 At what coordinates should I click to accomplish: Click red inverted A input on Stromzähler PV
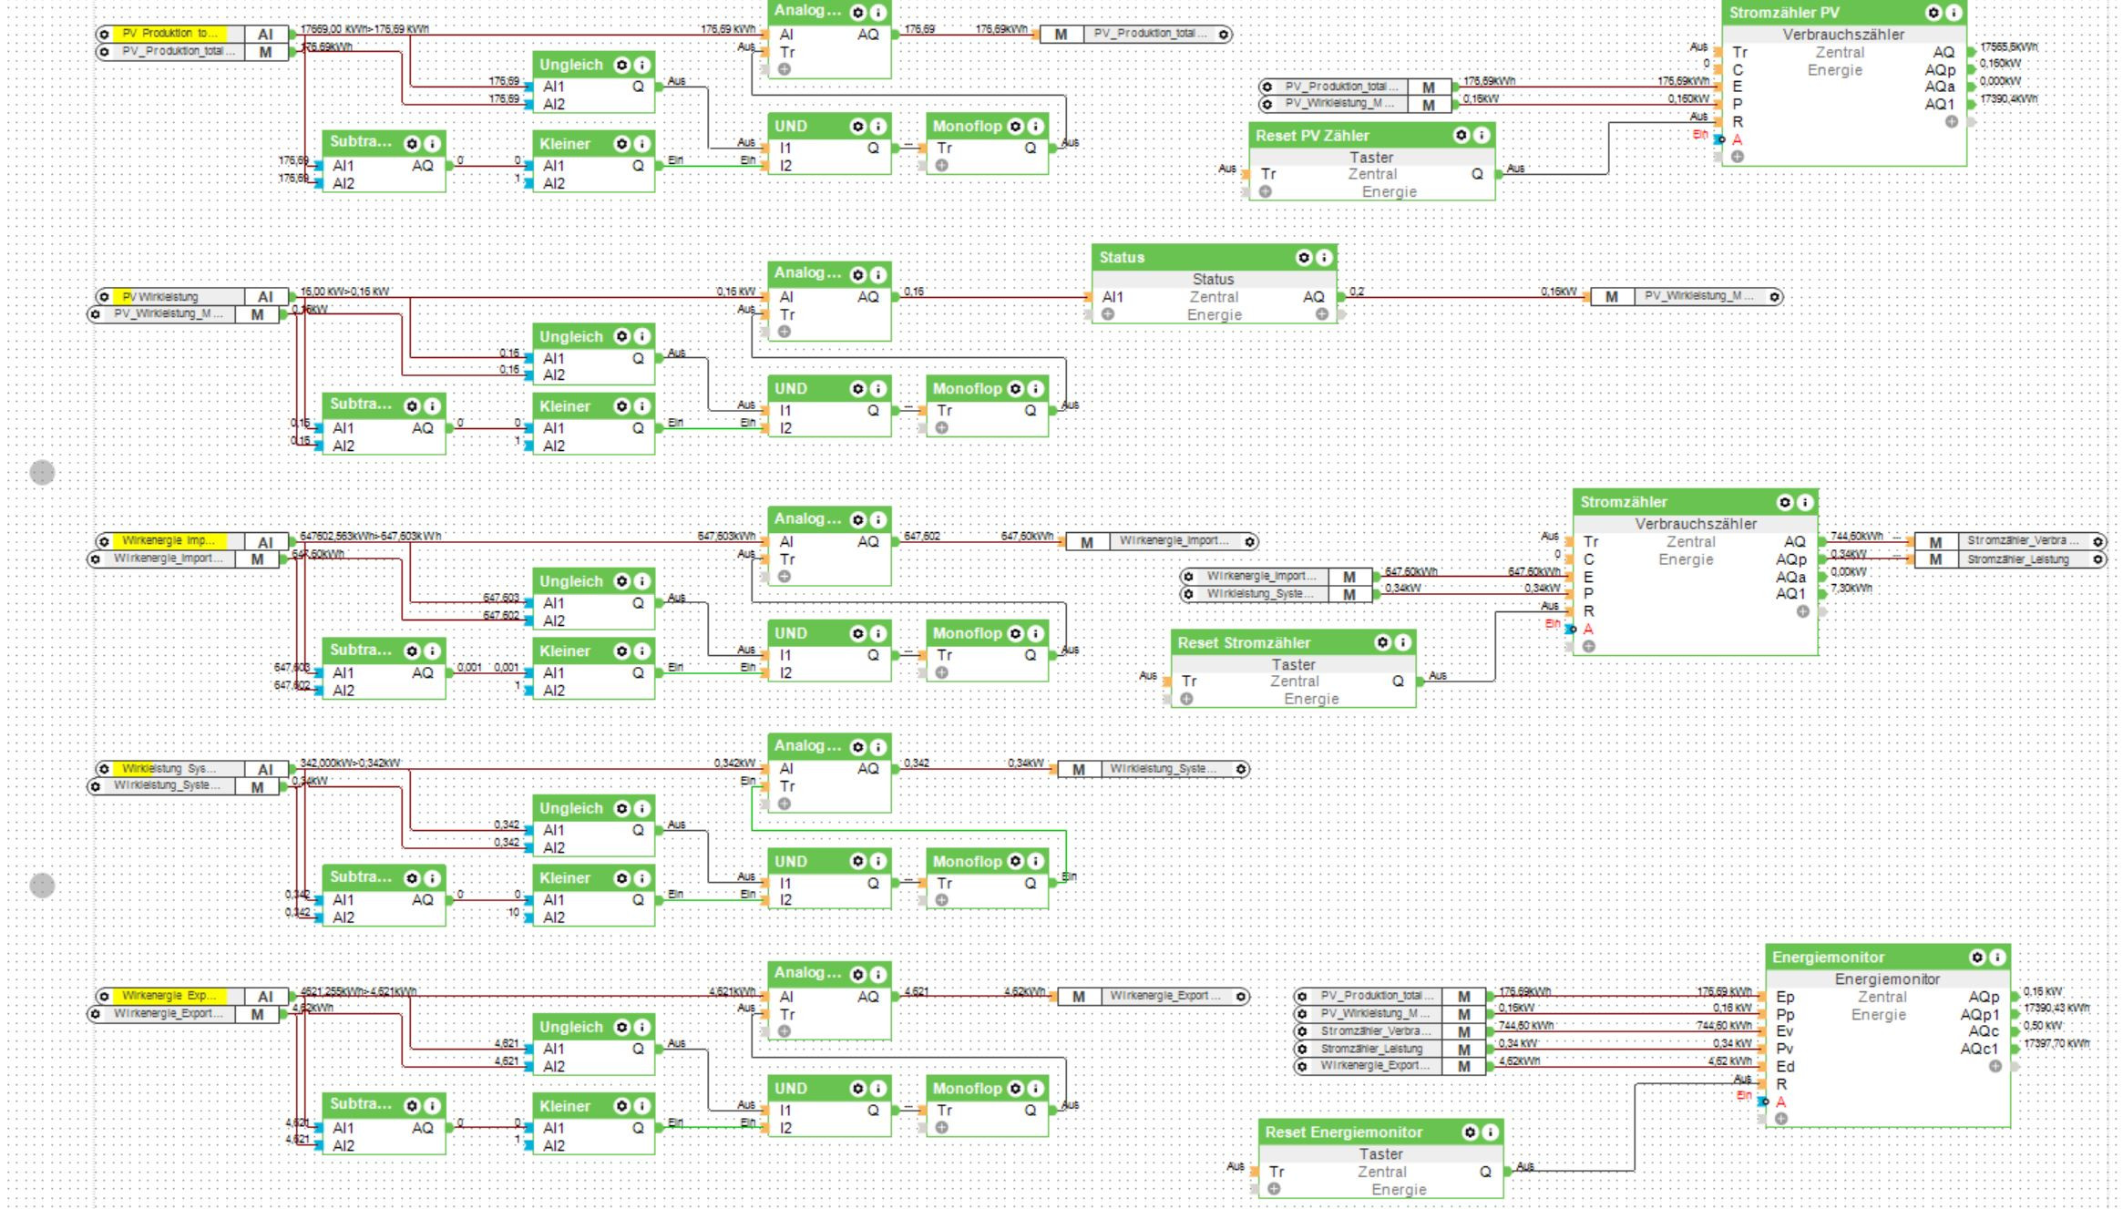click(1737, 139)
